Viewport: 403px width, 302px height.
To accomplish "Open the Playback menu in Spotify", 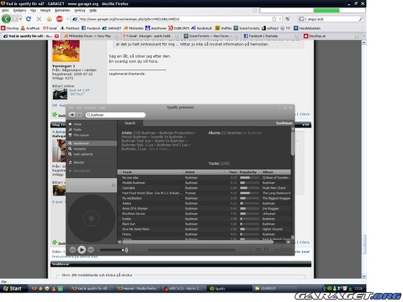I will [x=91, y=108].
